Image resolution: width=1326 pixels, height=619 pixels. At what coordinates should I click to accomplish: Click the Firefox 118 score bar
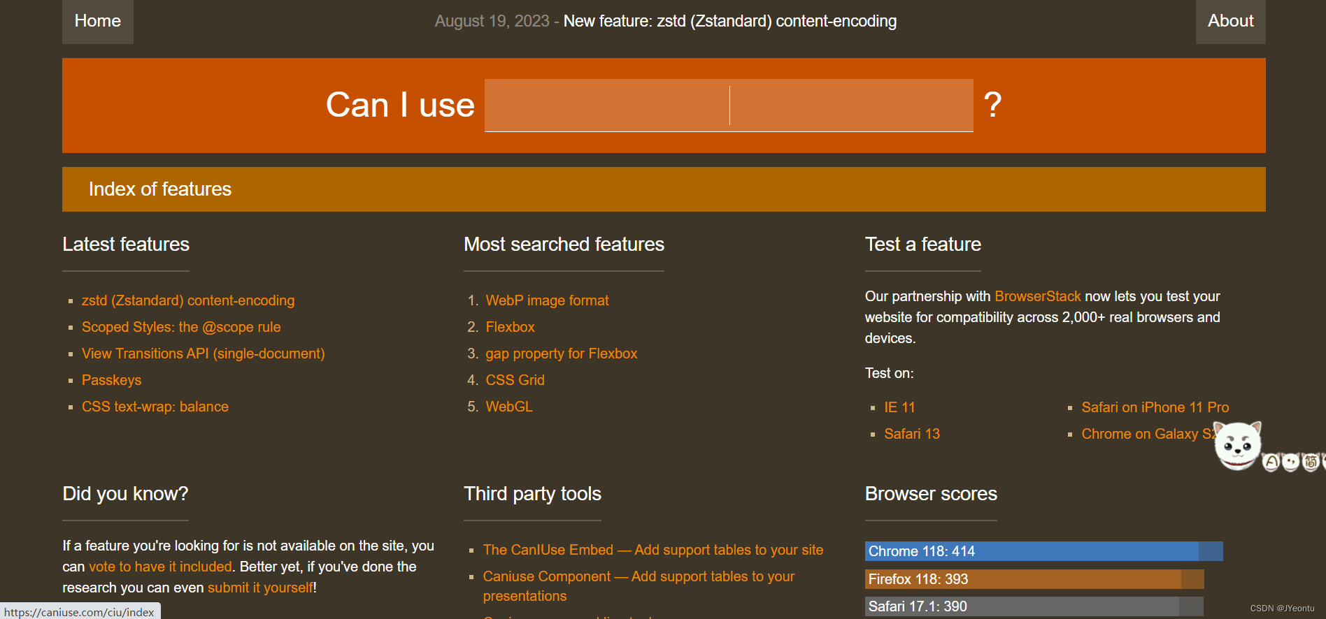pos(1034,579)
